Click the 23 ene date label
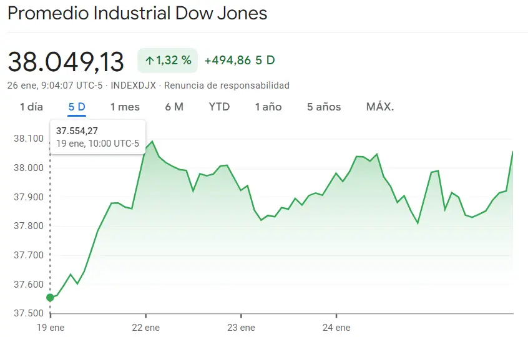This screenshot has width=528, height=337. coord(241,328)
